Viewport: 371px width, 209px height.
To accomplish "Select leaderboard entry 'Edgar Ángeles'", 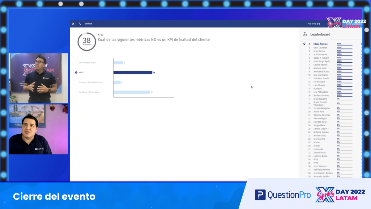I will (x=320, y=44).
